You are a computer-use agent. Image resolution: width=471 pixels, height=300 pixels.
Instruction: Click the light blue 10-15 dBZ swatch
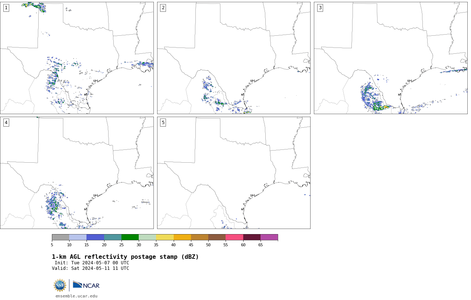[x=78, y=237]
